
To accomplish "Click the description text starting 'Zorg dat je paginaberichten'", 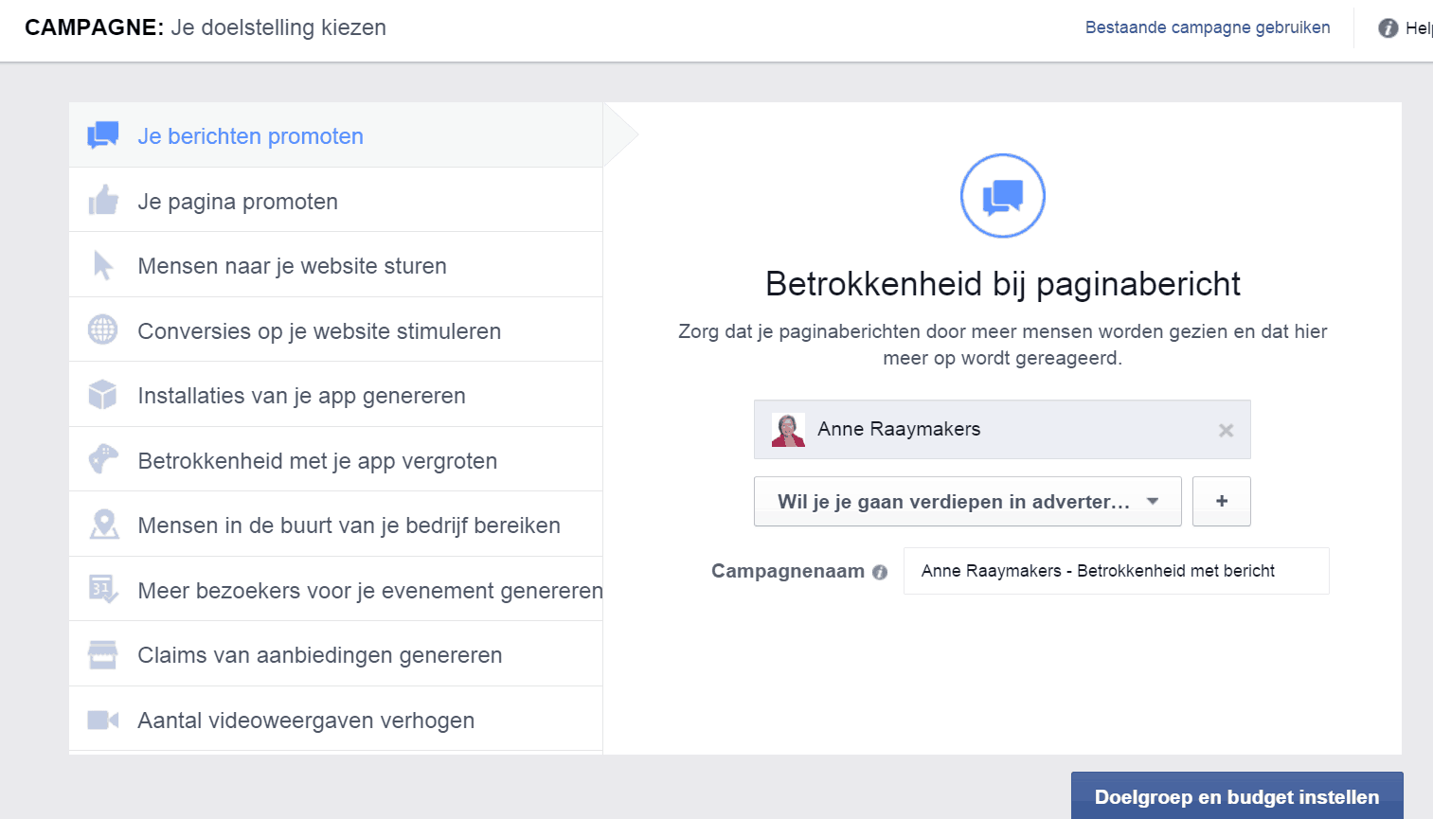I will 1003,345.
